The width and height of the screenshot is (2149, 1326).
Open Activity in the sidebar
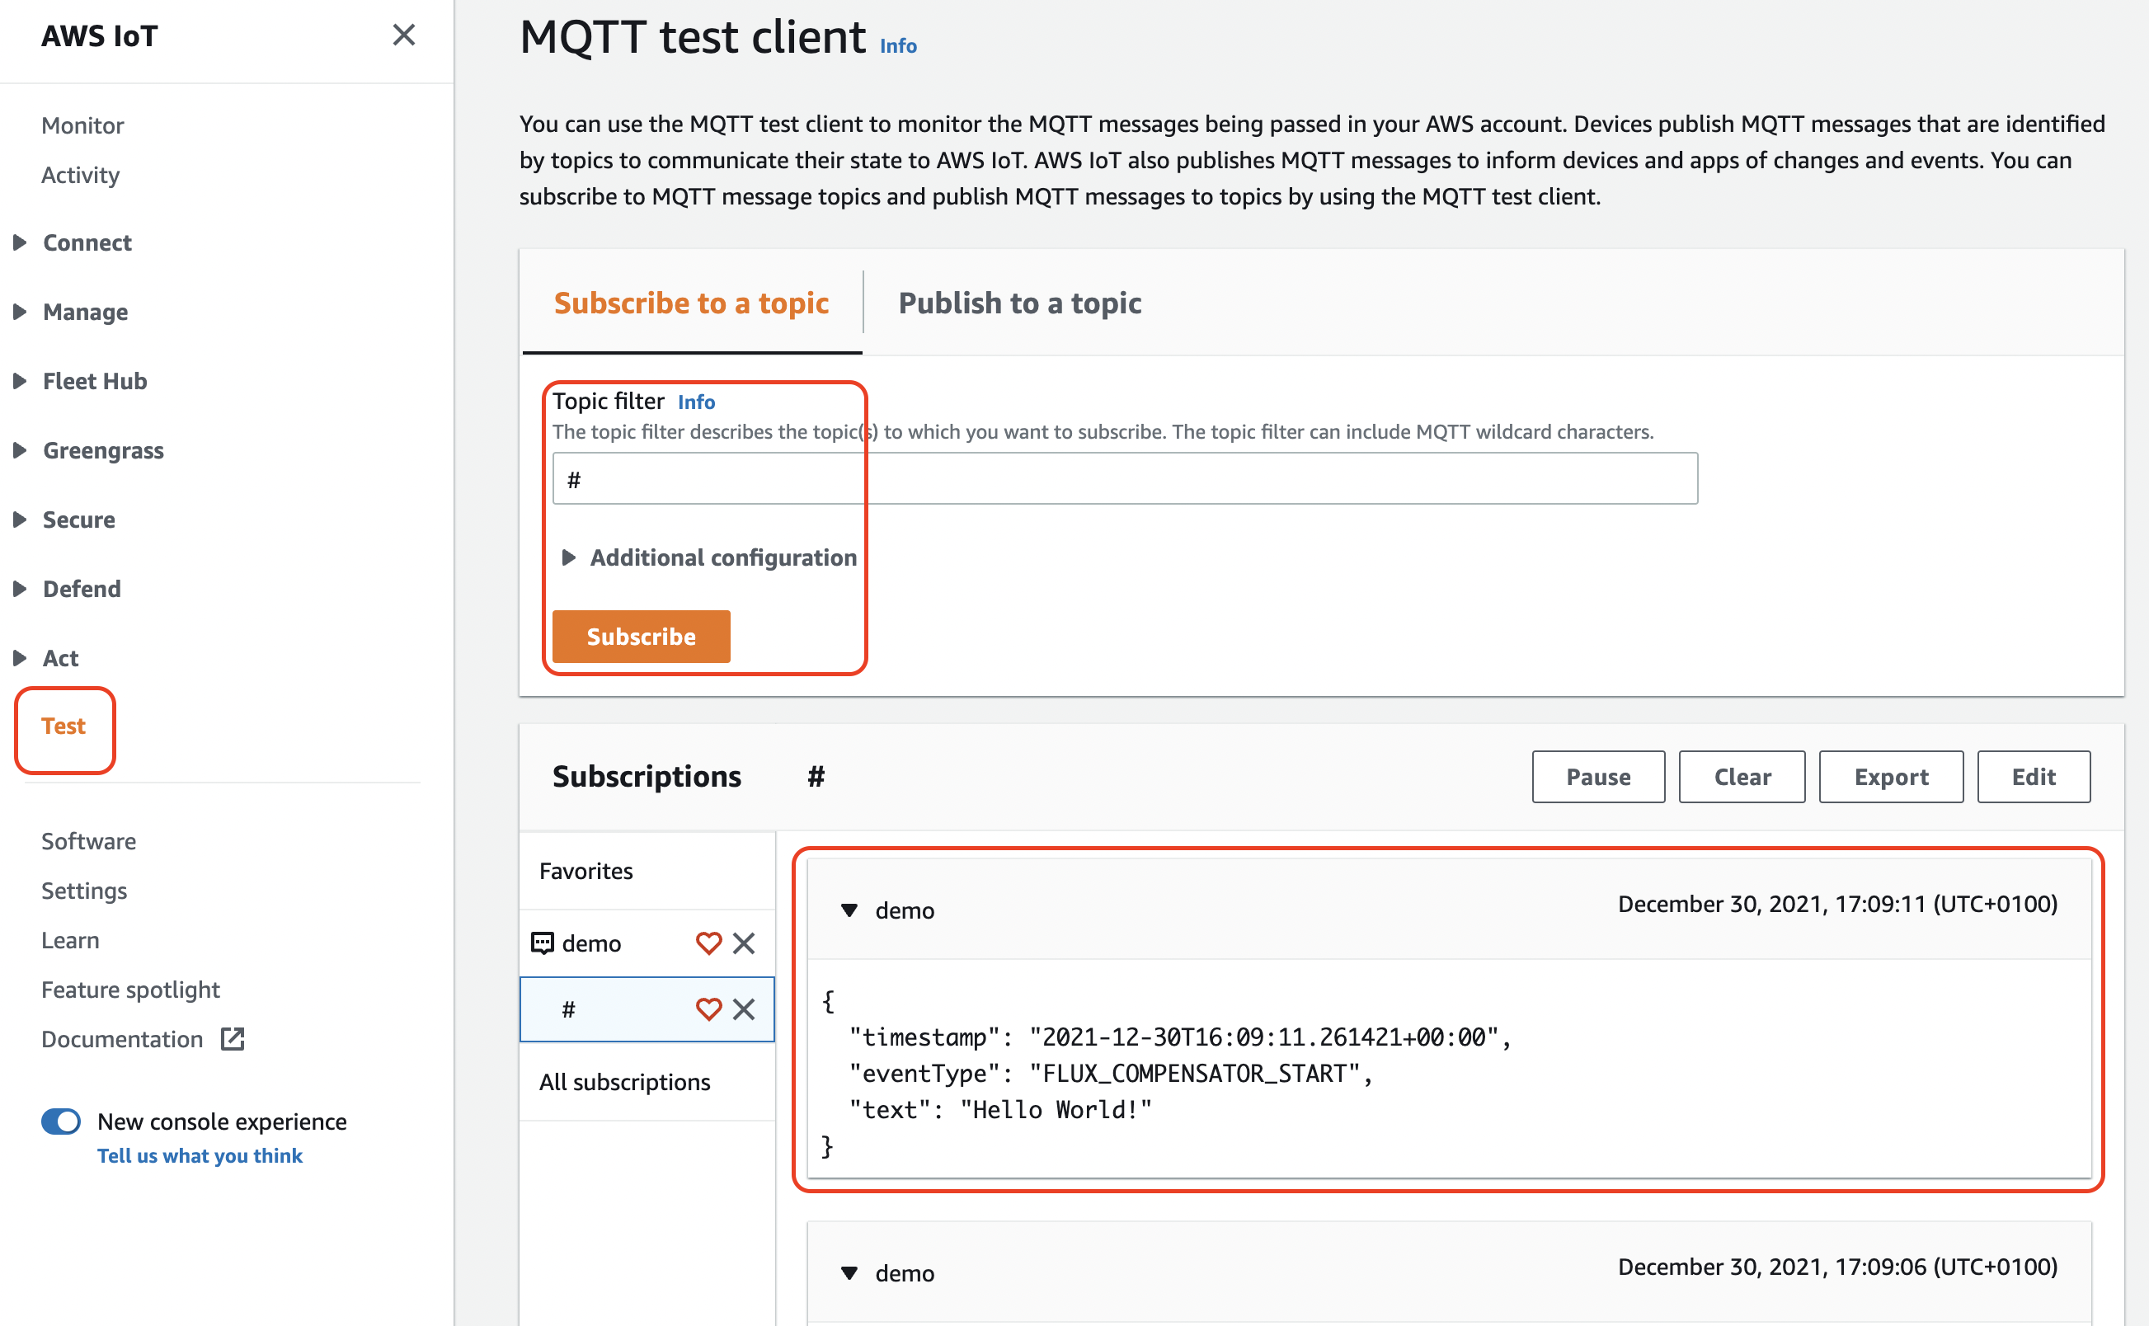click(x=81, y=176)
